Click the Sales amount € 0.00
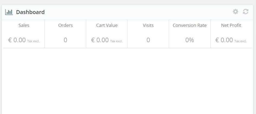Screen dimensions: 256x114 click(x=17, y=40)
